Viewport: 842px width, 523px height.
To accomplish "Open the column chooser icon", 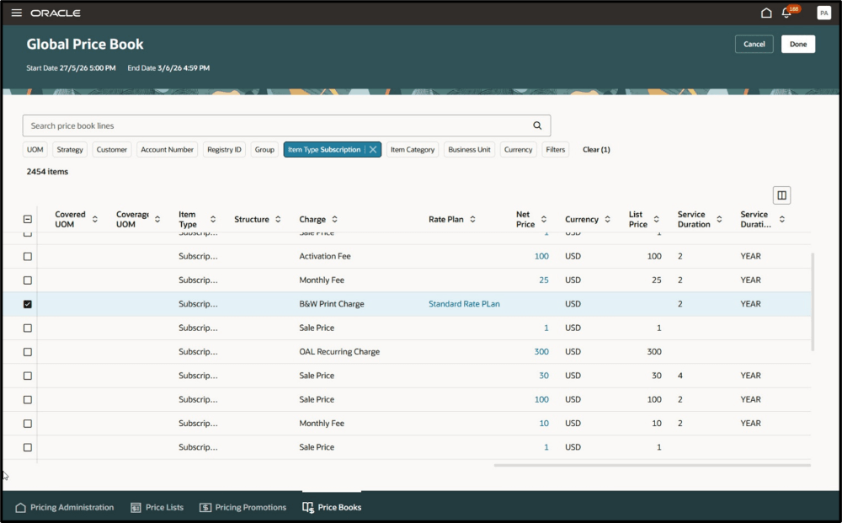I will tap(782, 195).
